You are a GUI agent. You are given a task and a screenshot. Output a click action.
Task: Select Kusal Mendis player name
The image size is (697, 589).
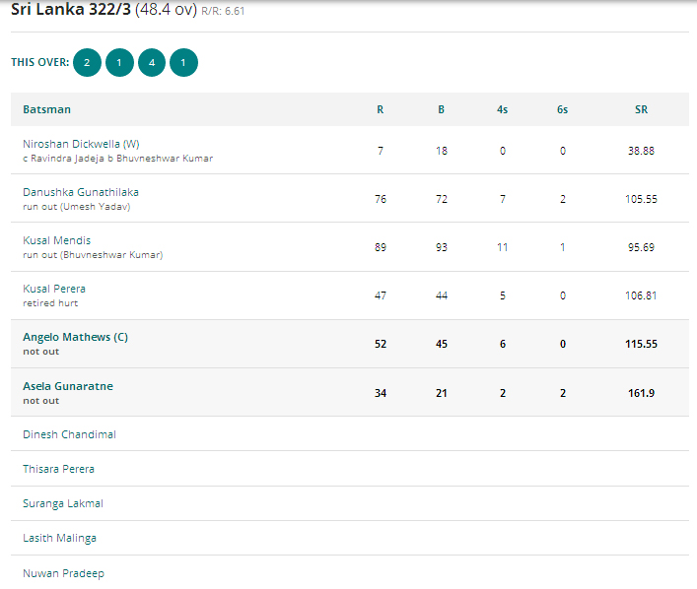tap(56, 240)
